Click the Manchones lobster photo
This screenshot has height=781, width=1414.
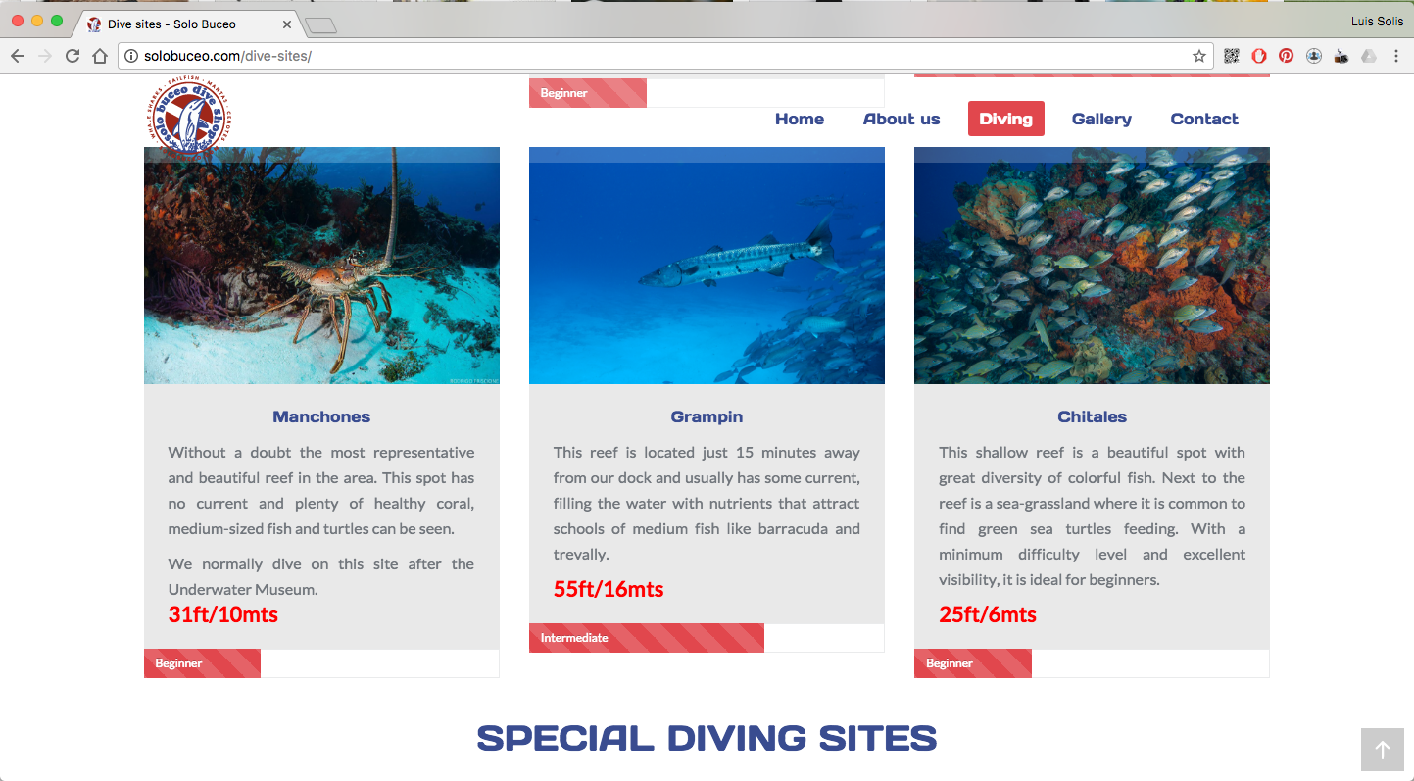pyautogui.click(x=321, y=266)
